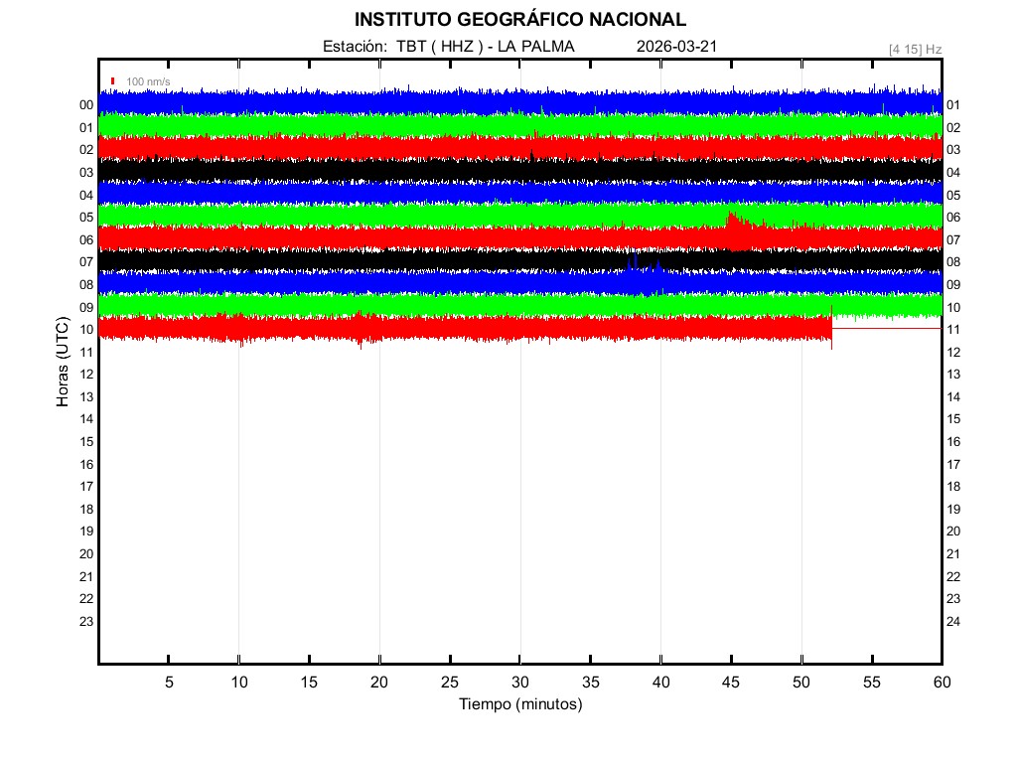Click the 100 nm/s scale text
The image size is (1017, 763).
tap(148, 80)
